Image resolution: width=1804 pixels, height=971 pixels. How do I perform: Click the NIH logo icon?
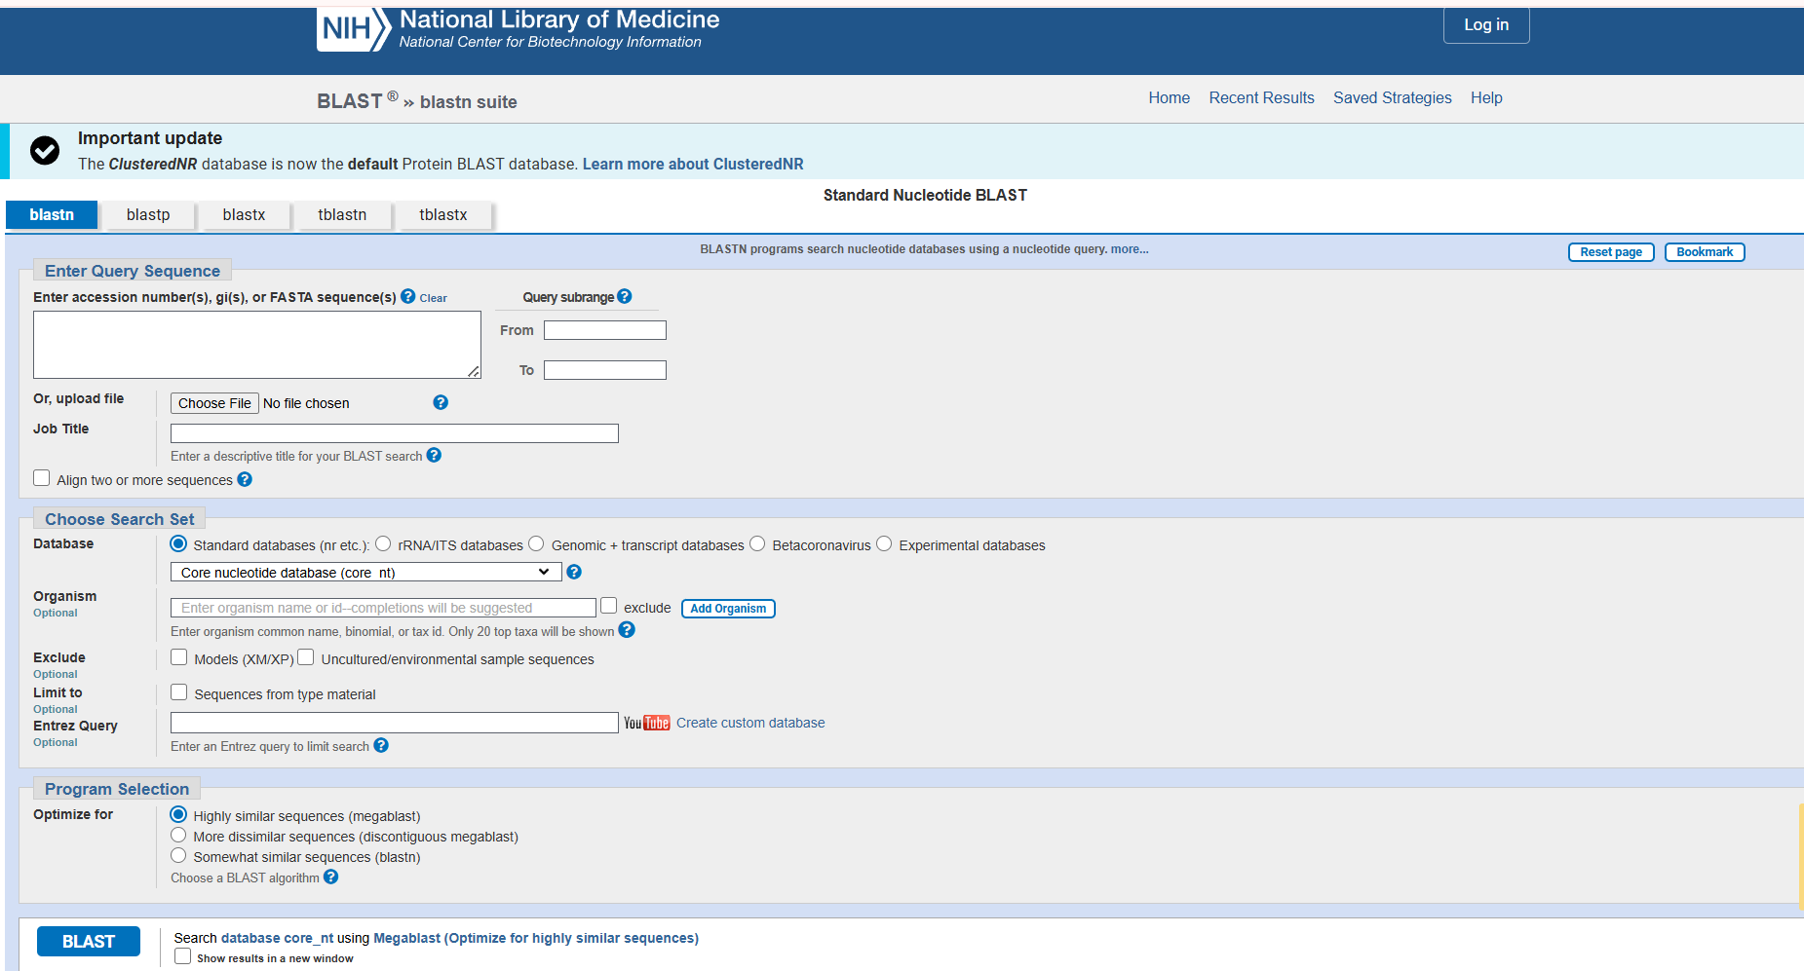(x=354, y=28)
